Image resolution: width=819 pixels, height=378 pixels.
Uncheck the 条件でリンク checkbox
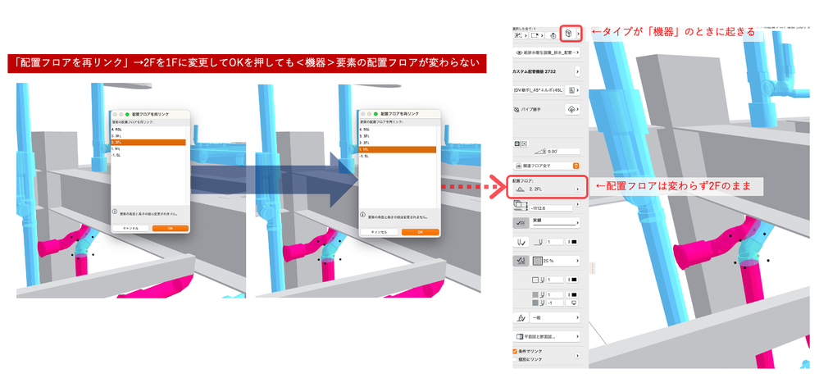click(x=515, y=352)
